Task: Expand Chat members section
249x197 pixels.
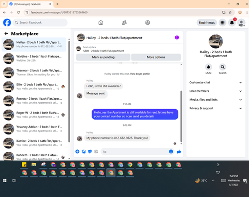Action: pos(216,91)
